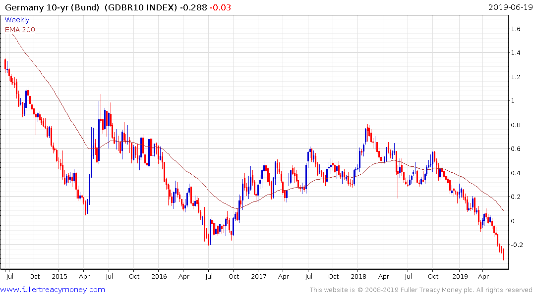Viewport: 533px width, 297px height.
Task: Click the last price value -0.288
Action: click(193, 7)
